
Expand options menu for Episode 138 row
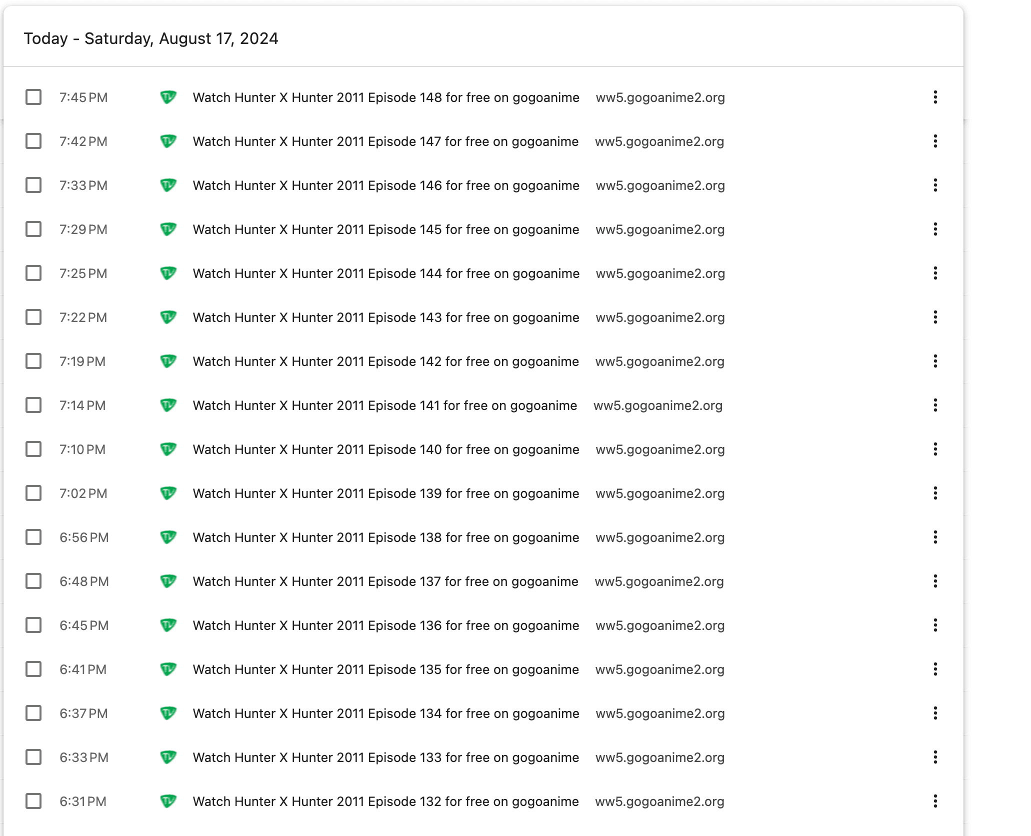[935, 537]
